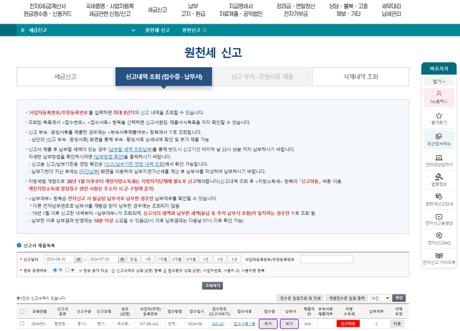Set date range with 3개월 button
This screenshot has height=331, width=460.
176,259
